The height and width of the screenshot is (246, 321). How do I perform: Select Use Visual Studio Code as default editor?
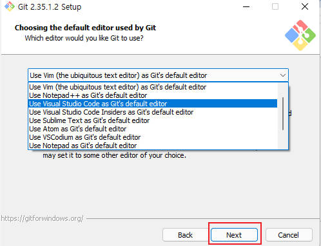[153, 104]
